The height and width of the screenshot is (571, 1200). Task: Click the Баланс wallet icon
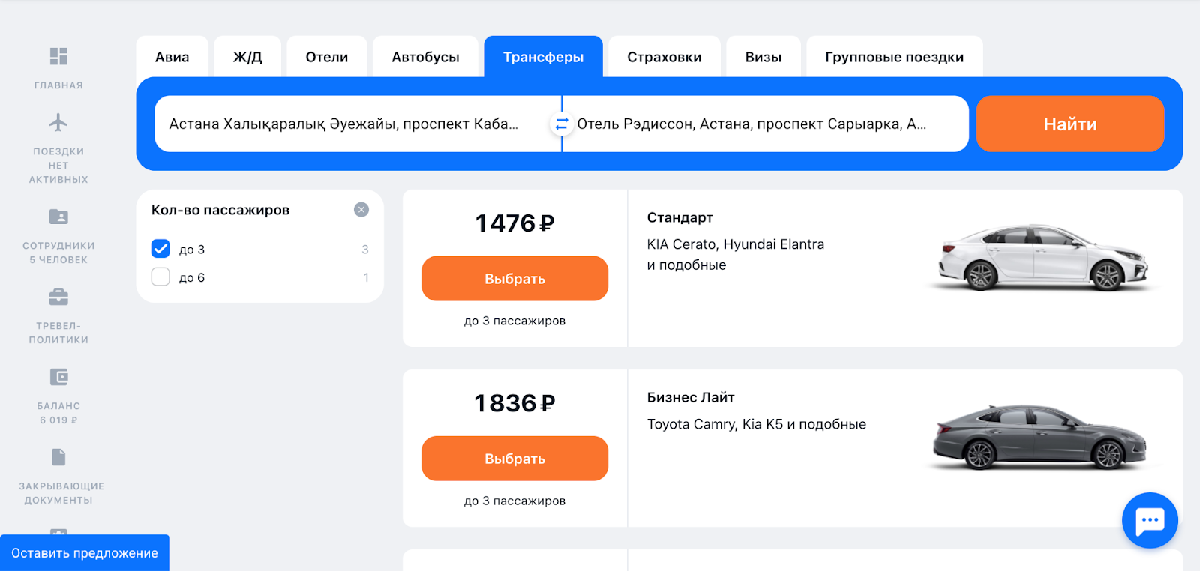(x=58, y=377)
